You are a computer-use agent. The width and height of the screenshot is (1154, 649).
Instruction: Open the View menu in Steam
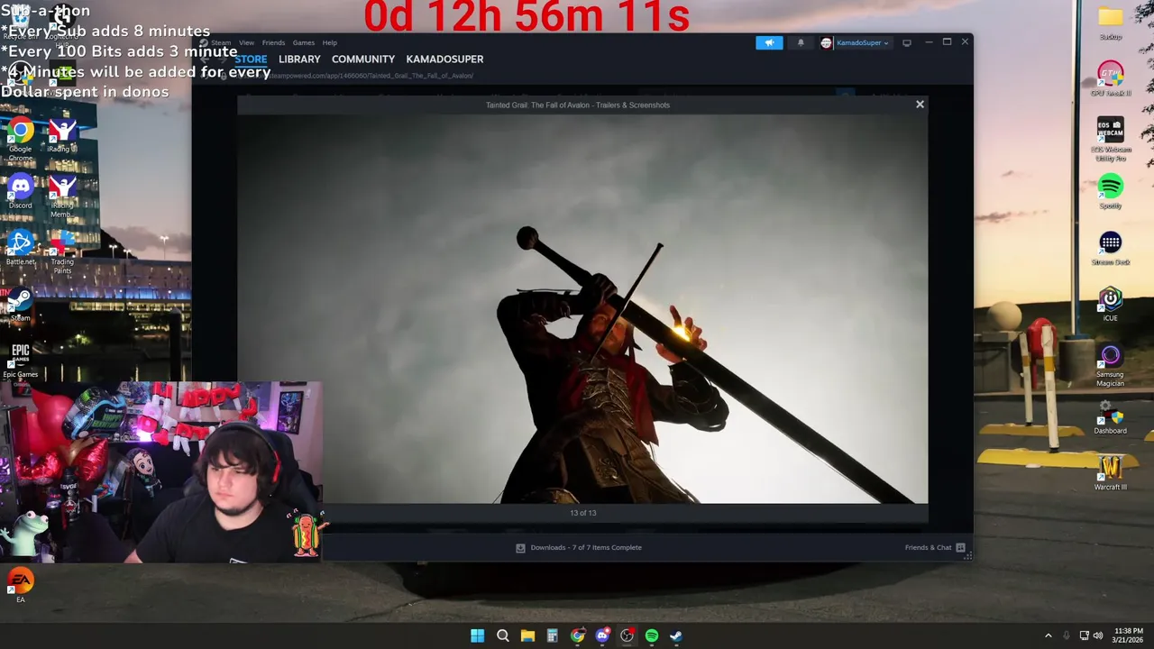[x=246, y=42]
